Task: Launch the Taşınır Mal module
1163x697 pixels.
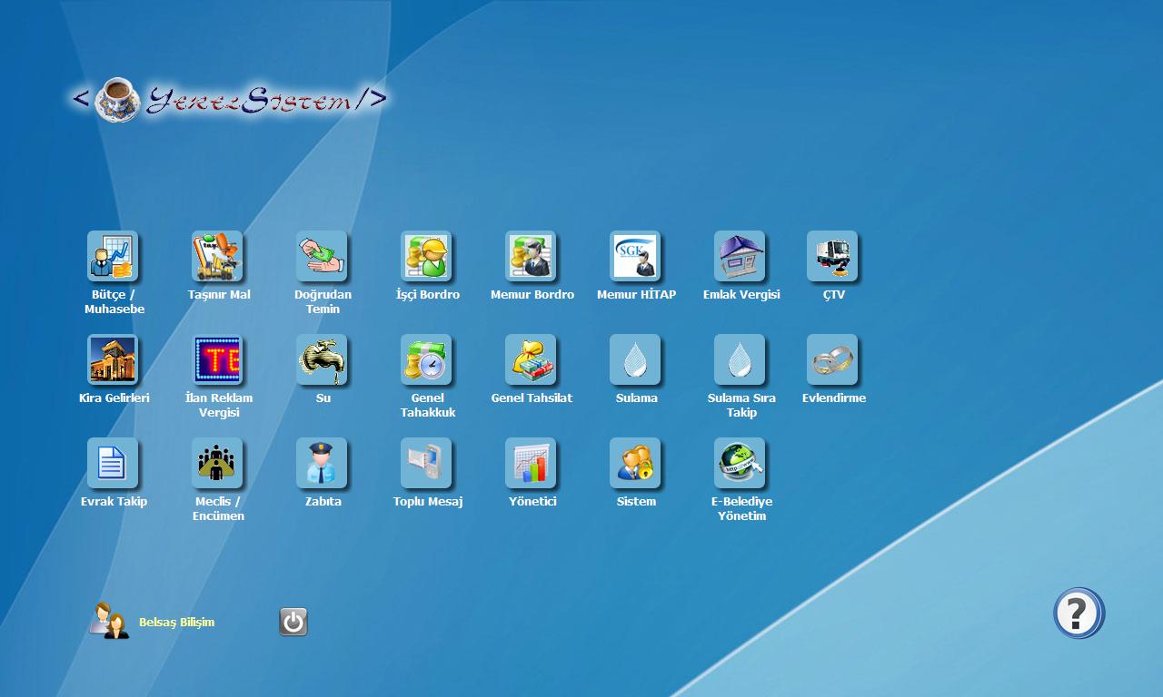Action: (217, 256)
